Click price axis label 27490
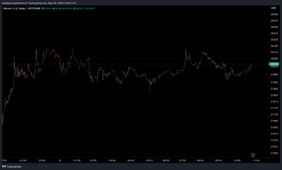Viewport: 282px width, 170px height. (274, 153)
